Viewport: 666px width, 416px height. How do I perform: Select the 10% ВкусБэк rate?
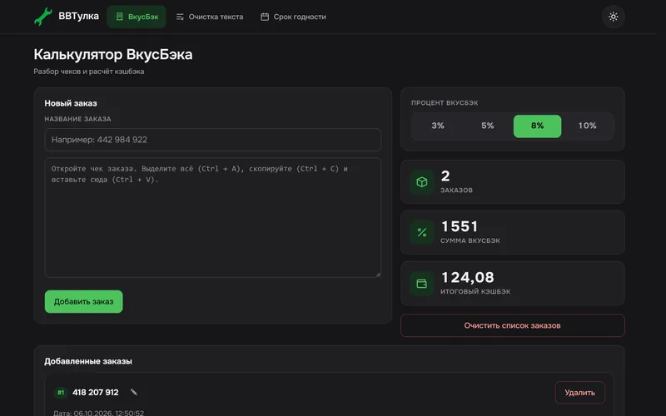pos(587,126)
